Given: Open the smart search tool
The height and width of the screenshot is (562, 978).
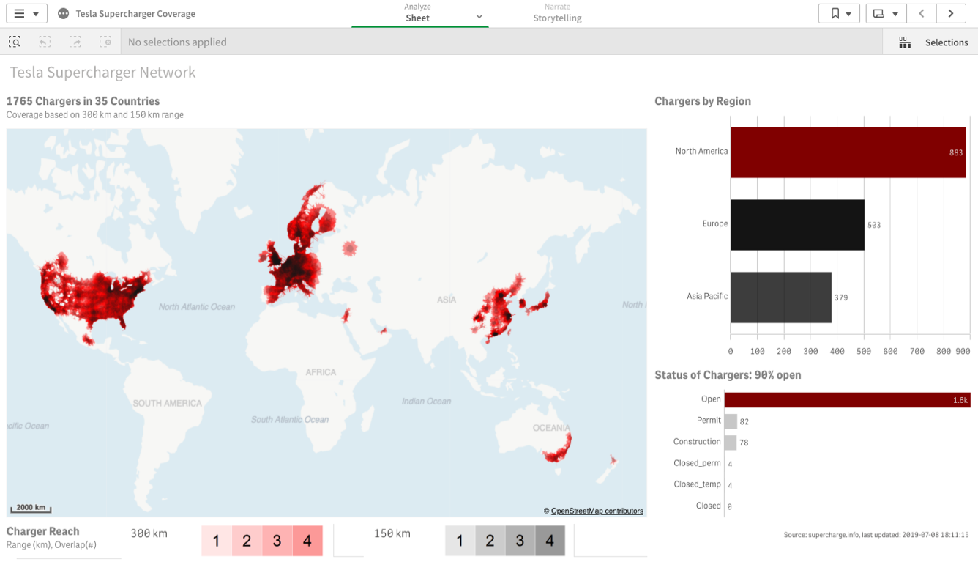Looking at the screenshot, I should [x=15, y=42].
